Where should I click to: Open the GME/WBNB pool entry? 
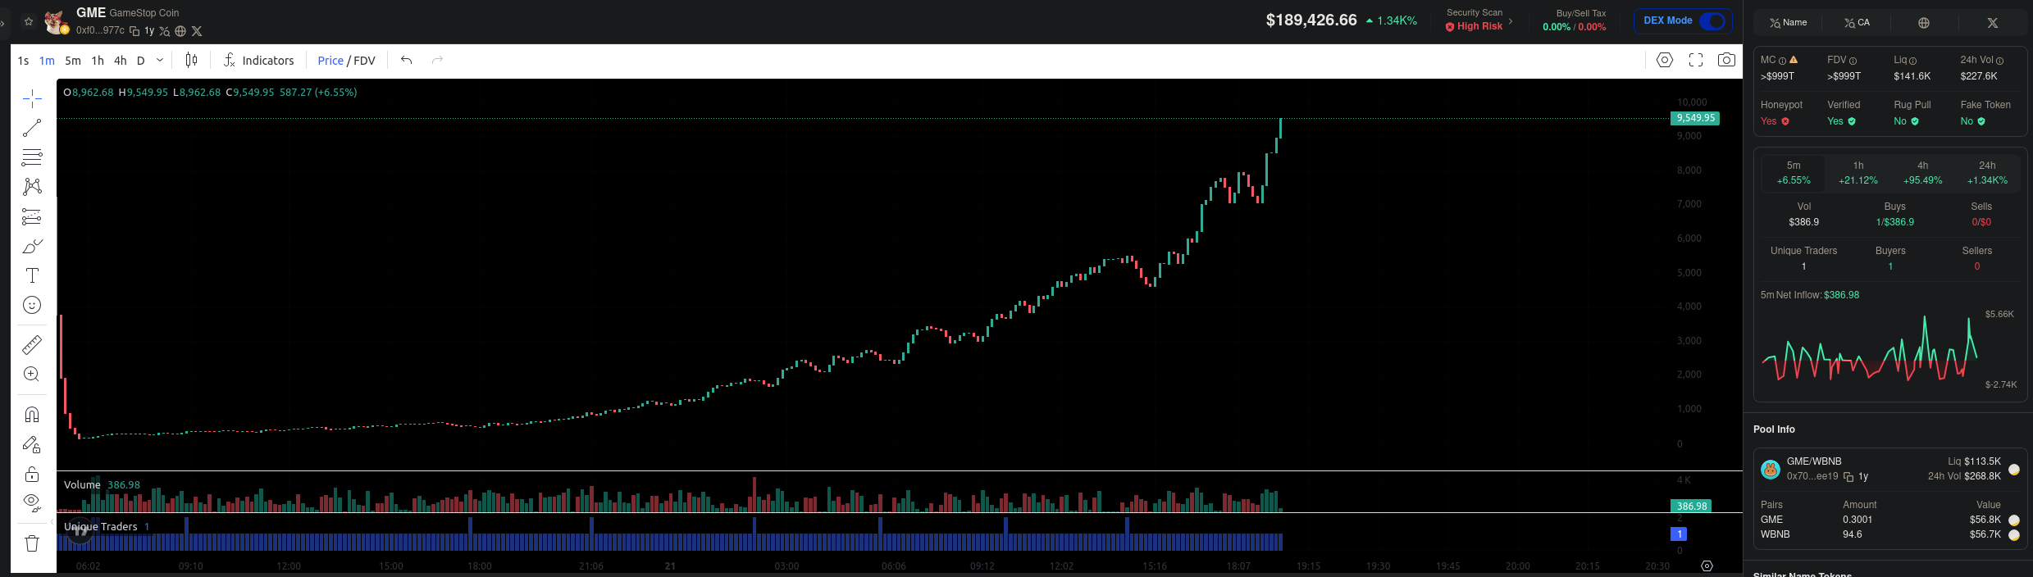coord(1889,469)
